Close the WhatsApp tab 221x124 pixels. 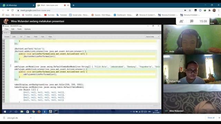pyautogui.click(x=33, y=6)
